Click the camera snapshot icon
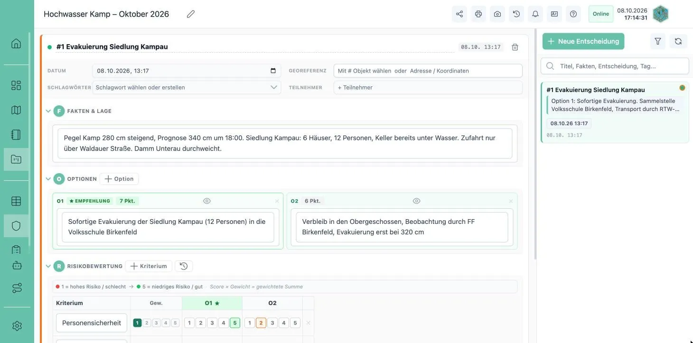Viewport: 693px width, 343px height. pyautogui.click(x=497, y=14)
